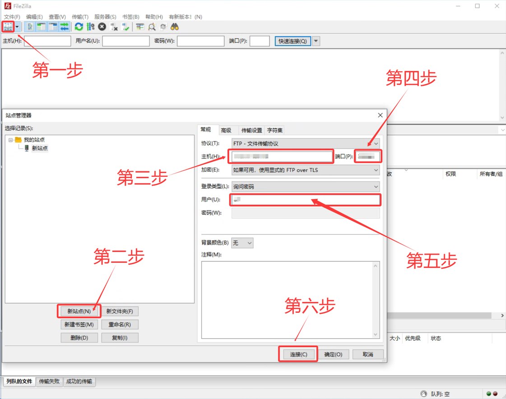Click the 删除(D) button
506x399 pixels.
79,338
